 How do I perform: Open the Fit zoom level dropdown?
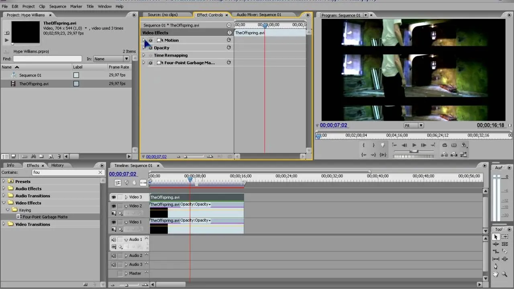(414, 125)
